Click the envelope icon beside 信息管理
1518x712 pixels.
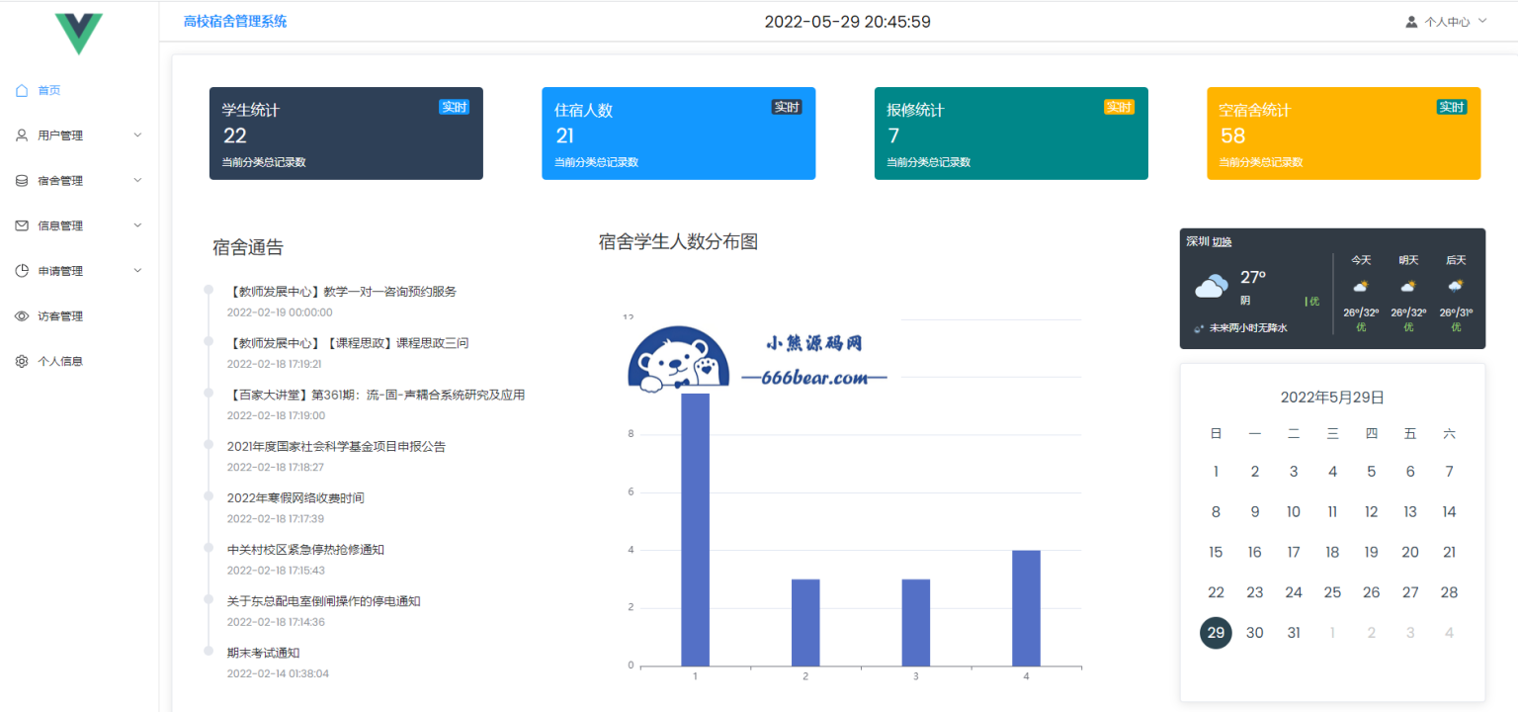coord(21,225)
